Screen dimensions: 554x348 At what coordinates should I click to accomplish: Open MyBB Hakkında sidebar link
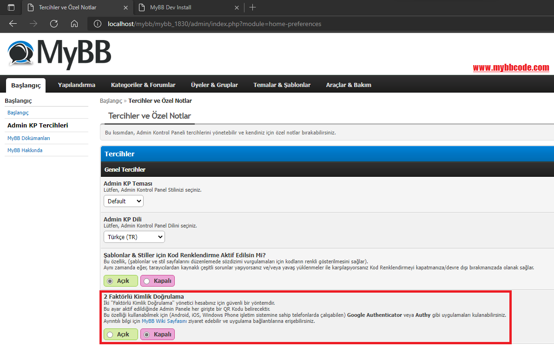[25, 150]
